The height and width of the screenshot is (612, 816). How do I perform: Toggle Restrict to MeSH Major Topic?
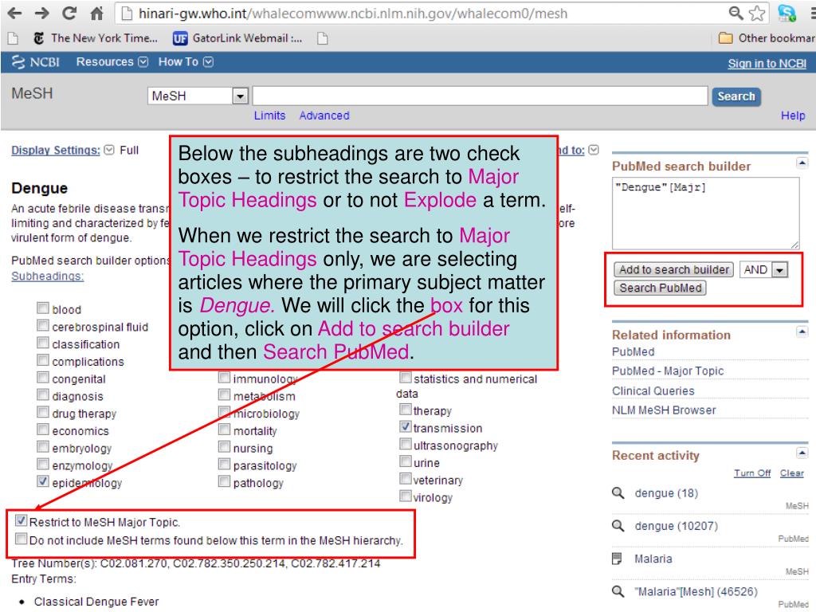[21, 520]
